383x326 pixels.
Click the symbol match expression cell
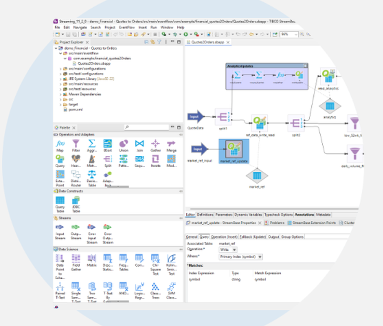[x=260, y=279]
